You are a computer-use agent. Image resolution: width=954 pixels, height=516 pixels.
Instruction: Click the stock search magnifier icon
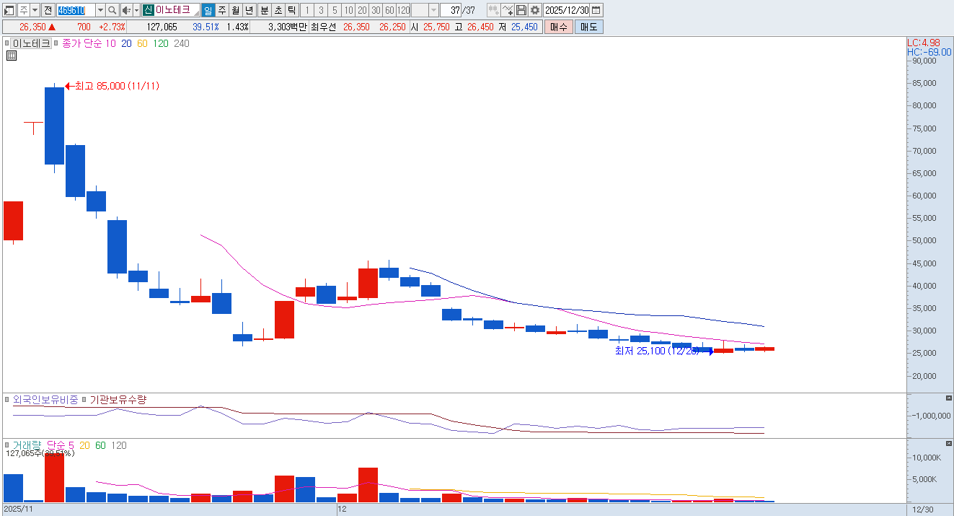[x=112, y=10]
